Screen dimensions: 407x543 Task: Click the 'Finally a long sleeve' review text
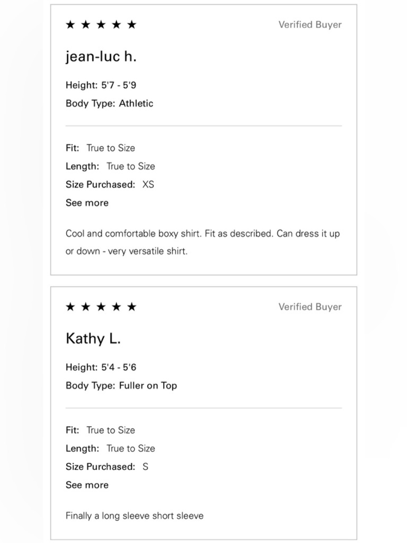pos(134,516)
